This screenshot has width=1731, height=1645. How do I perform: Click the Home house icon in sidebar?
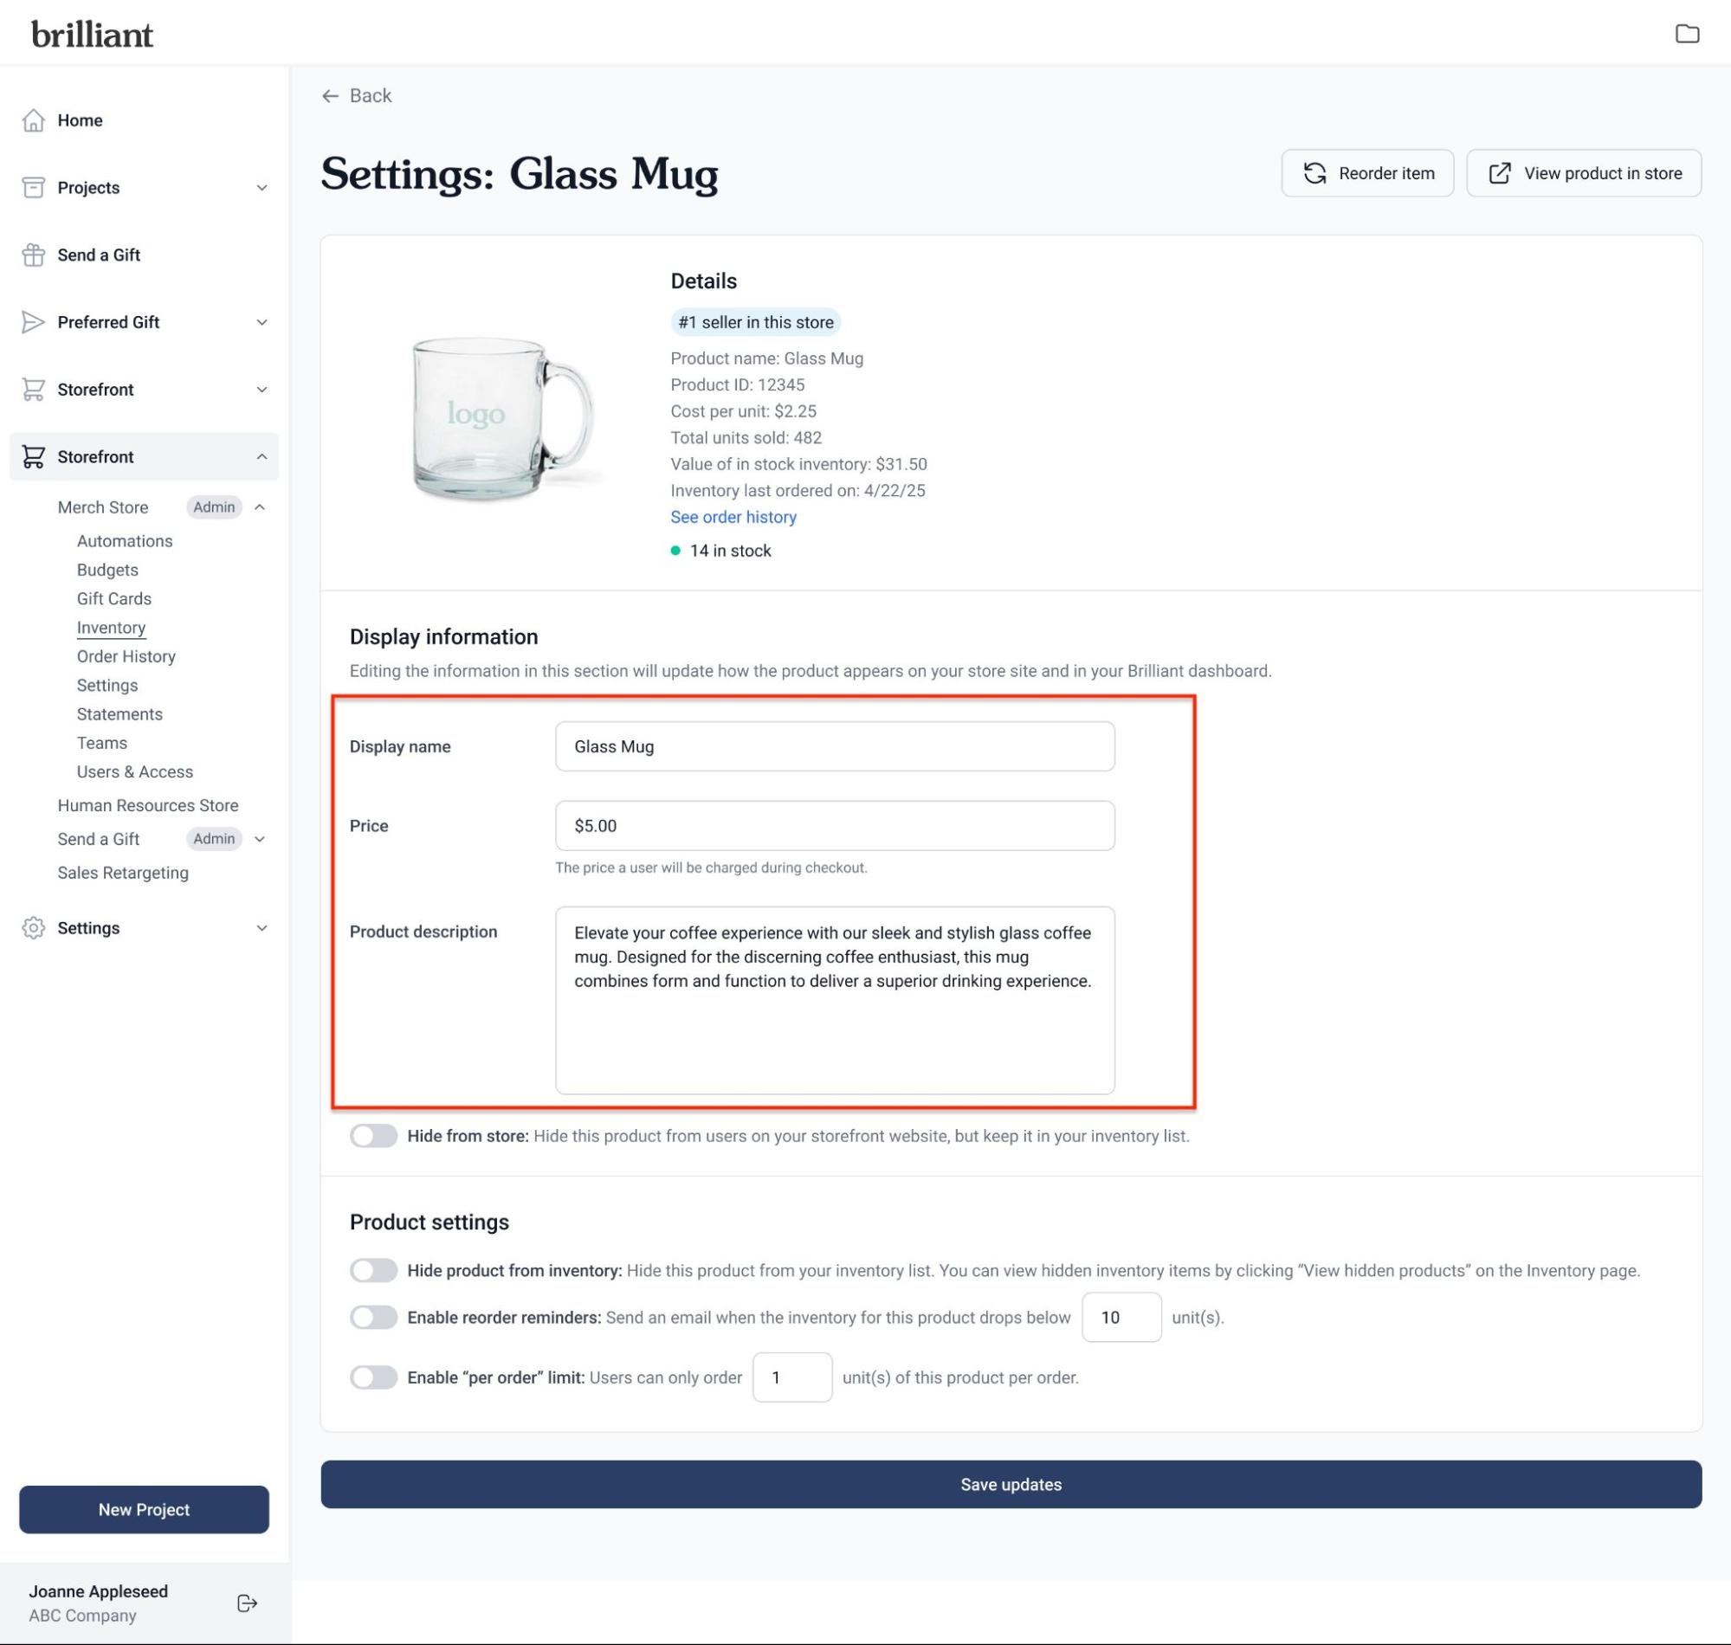33,120
